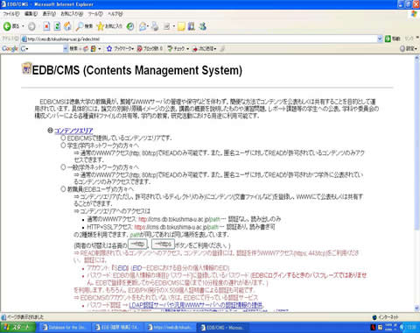
Task: Click the scrollbar down arrow
Action: click(416, 308)
